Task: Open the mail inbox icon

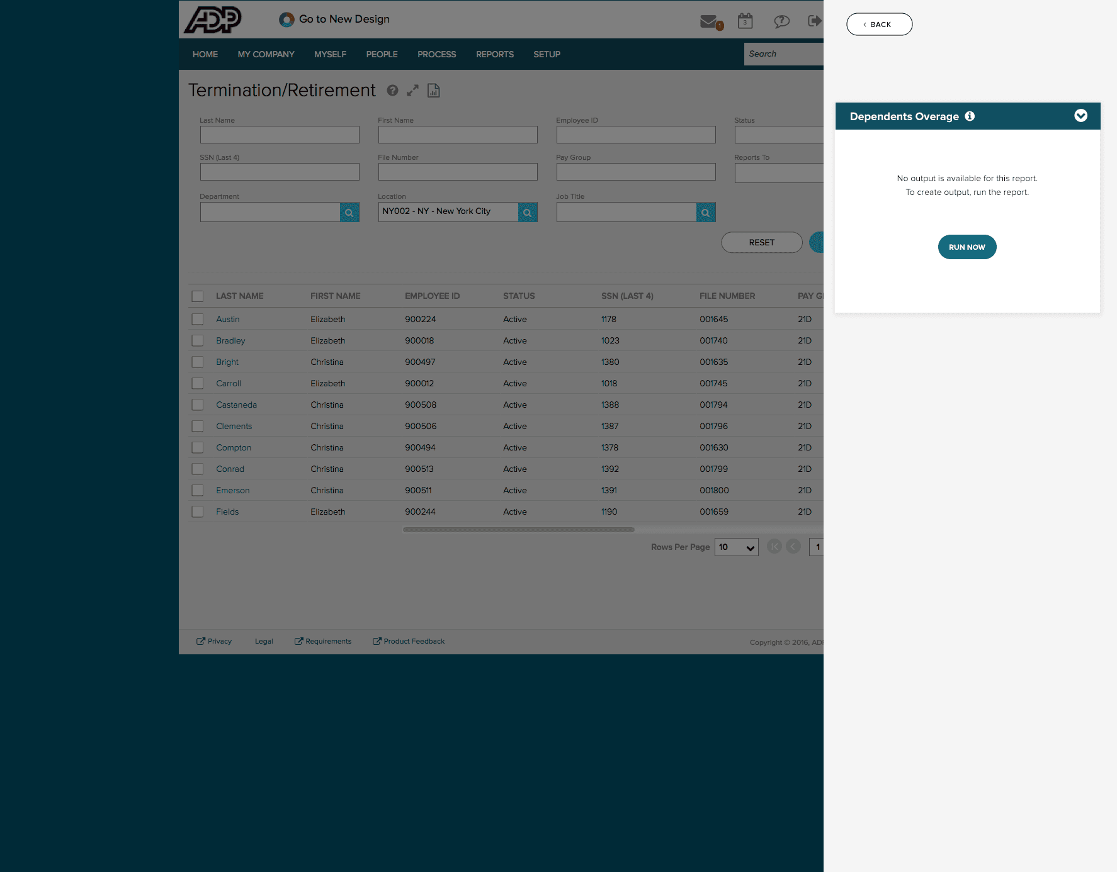Action: [x=709, y=21]
